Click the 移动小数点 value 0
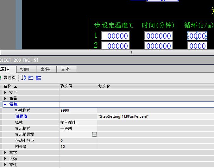 (78, 140)
